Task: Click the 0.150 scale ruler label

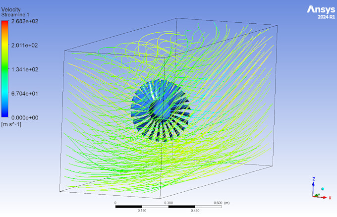Action: [x=142, y=211]
